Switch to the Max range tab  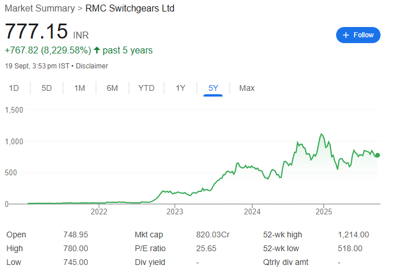pos(247,88)
